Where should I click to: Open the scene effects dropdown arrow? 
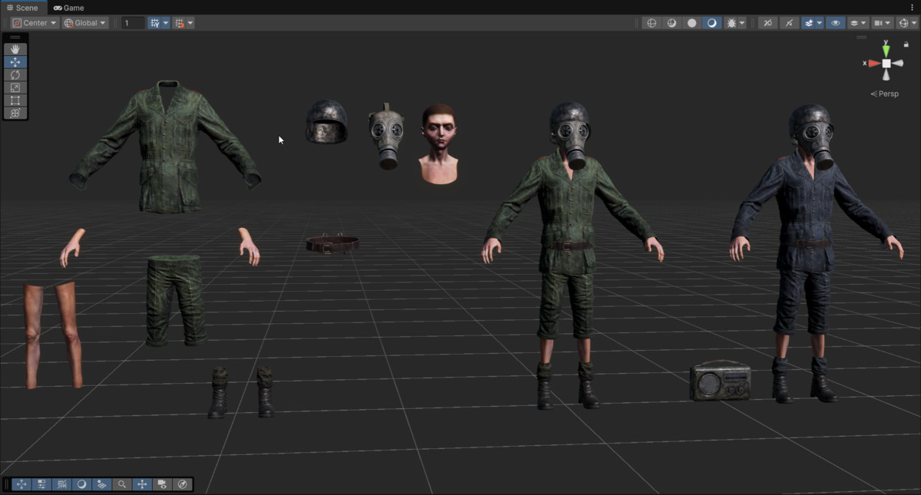(819, 23)
